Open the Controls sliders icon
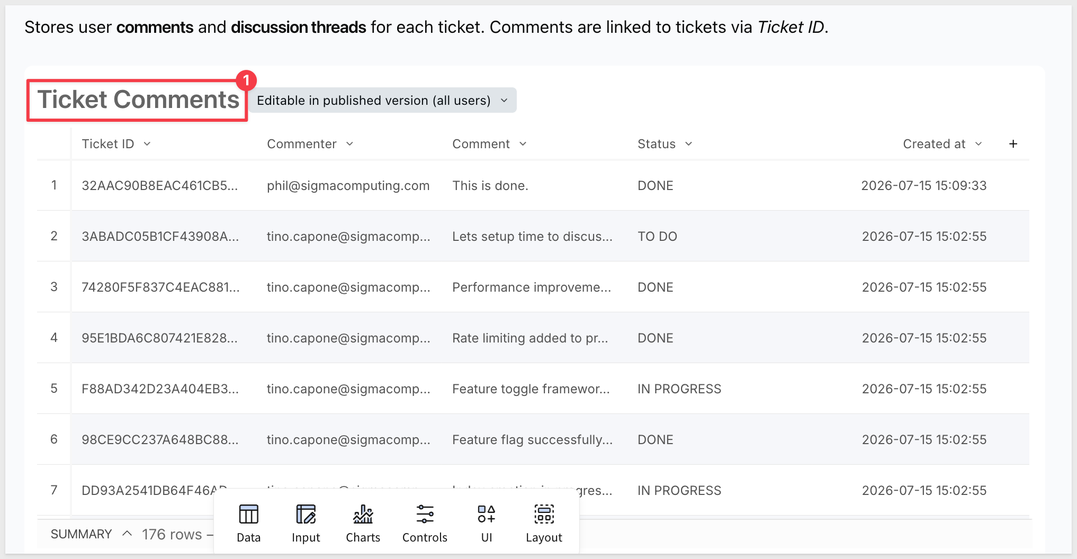The height and width of the screenshot is (559, 1077). pyautogui.click(x=425, y=514)
